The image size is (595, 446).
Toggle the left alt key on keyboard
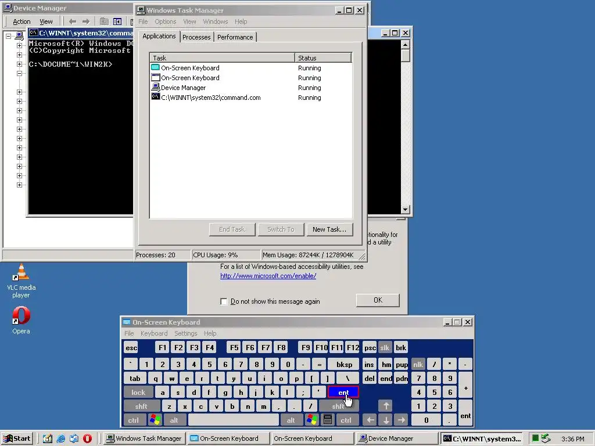[x=174, y=420]
